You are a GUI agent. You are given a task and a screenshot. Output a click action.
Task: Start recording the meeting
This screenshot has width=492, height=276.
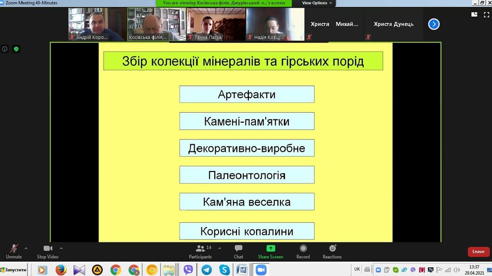point(303,251)
